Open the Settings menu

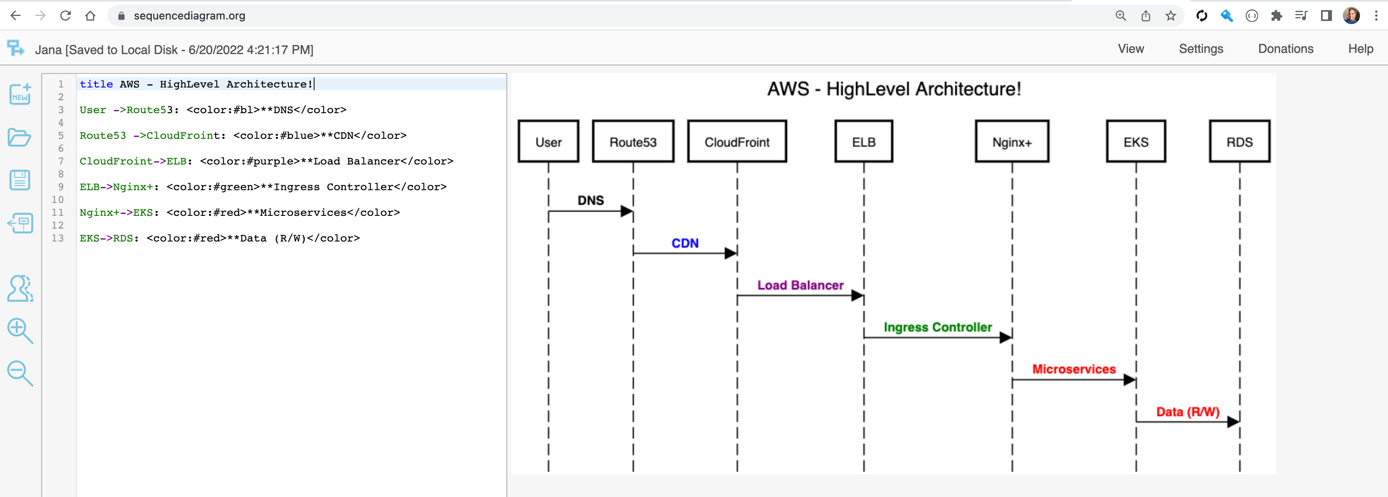pyautogui.click(x=1200, y=49)
